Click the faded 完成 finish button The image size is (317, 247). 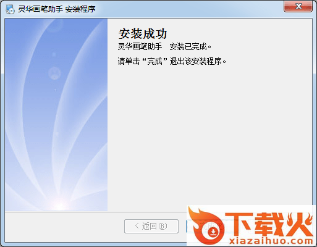point(212,226)
